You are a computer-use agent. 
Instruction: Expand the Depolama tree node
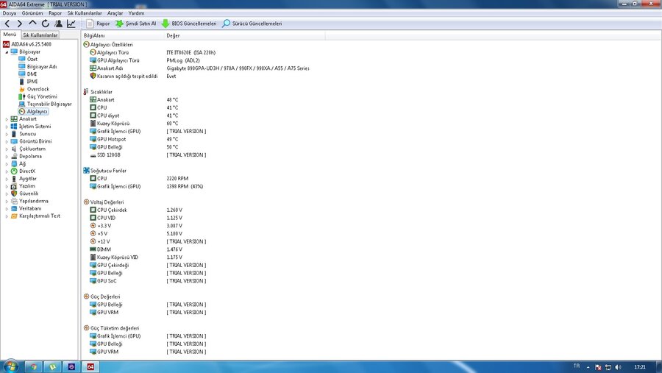pyautogui.click(x=7, y=156)
